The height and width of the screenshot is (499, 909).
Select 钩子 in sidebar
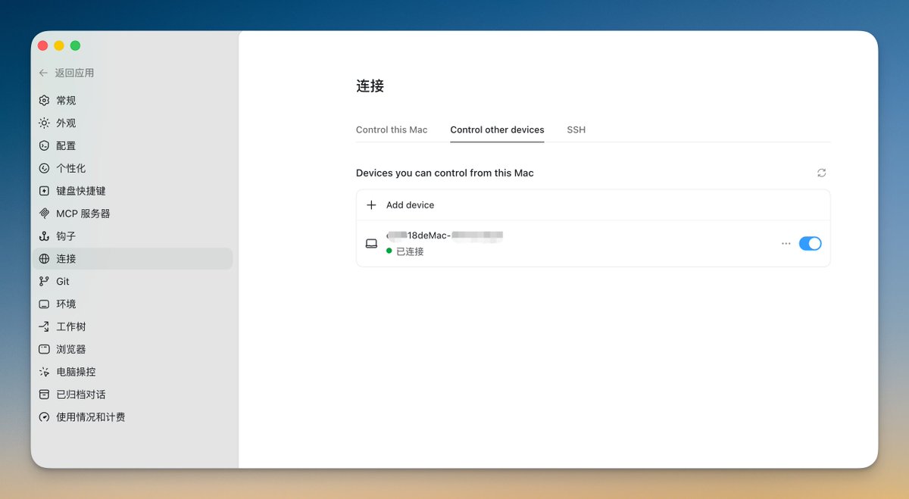pyautogui.click(x=132, y=236)
